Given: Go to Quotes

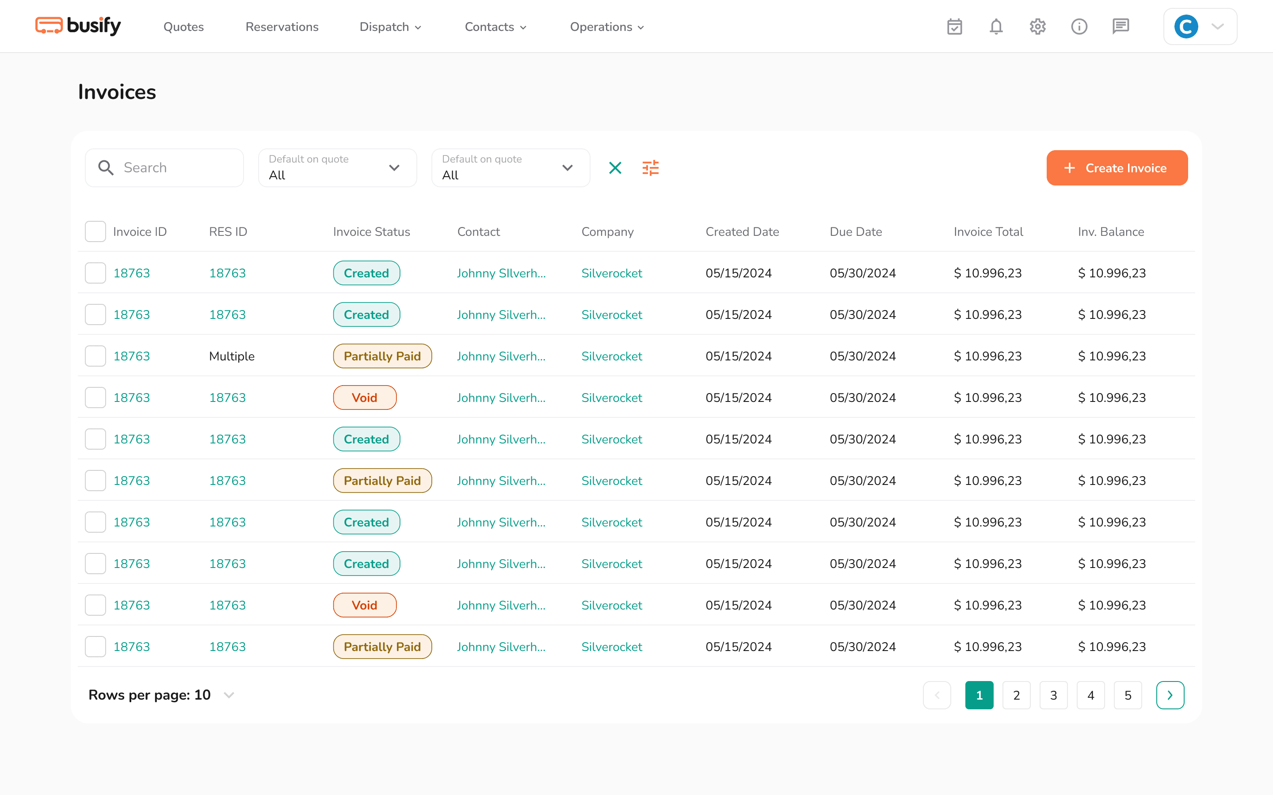Looking at the screenshot, I should coord(183,27).
